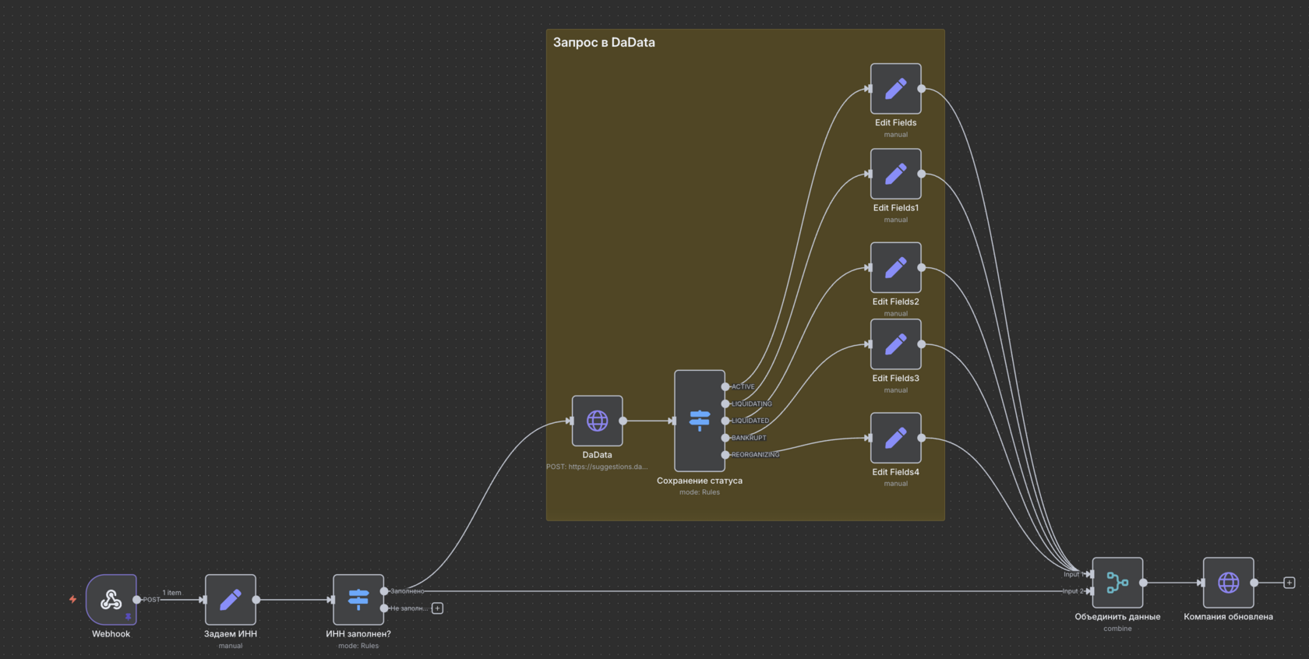Click the DaData POST URL subtitle
Screen dimensions: 1309x659
pos(597,467)
